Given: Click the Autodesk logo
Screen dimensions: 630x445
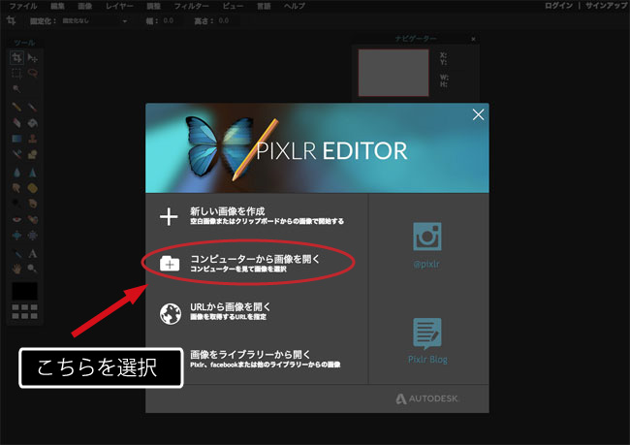Looking at the screenshot, I should [x=426, y=398].
